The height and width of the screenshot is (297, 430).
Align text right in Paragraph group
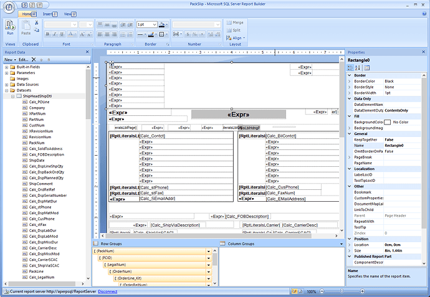115,34
